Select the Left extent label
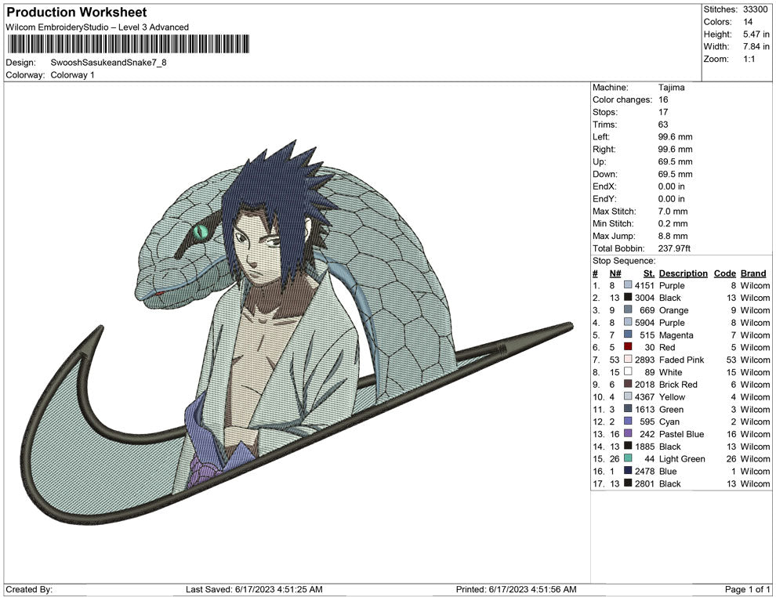This screenshot has width=776, height=597. click(601, 136)
